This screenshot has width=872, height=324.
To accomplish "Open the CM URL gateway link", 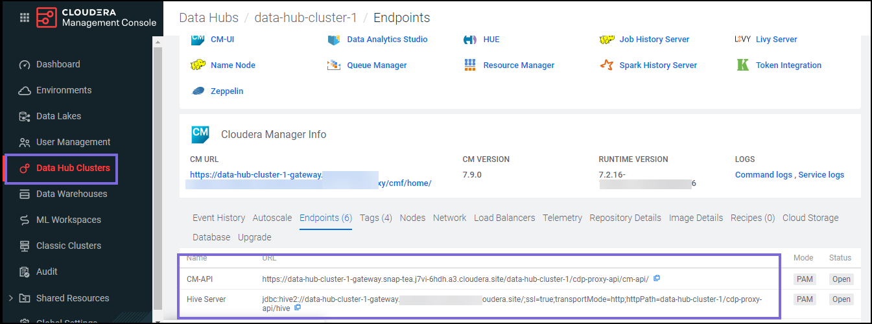I will click(256, 174).
